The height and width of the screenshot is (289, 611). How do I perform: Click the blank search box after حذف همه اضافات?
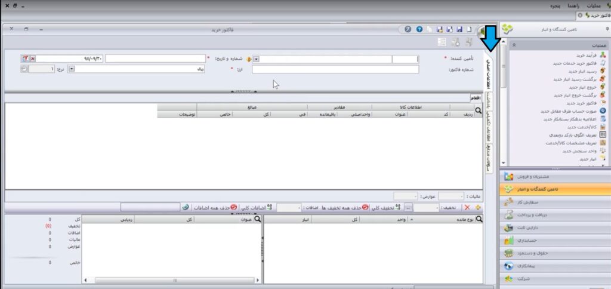150,207
